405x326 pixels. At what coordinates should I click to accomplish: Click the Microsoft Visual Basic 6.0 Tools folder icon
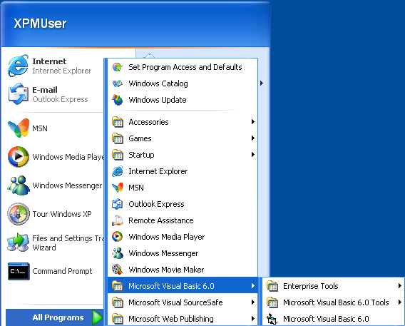(x=272, y=302)
